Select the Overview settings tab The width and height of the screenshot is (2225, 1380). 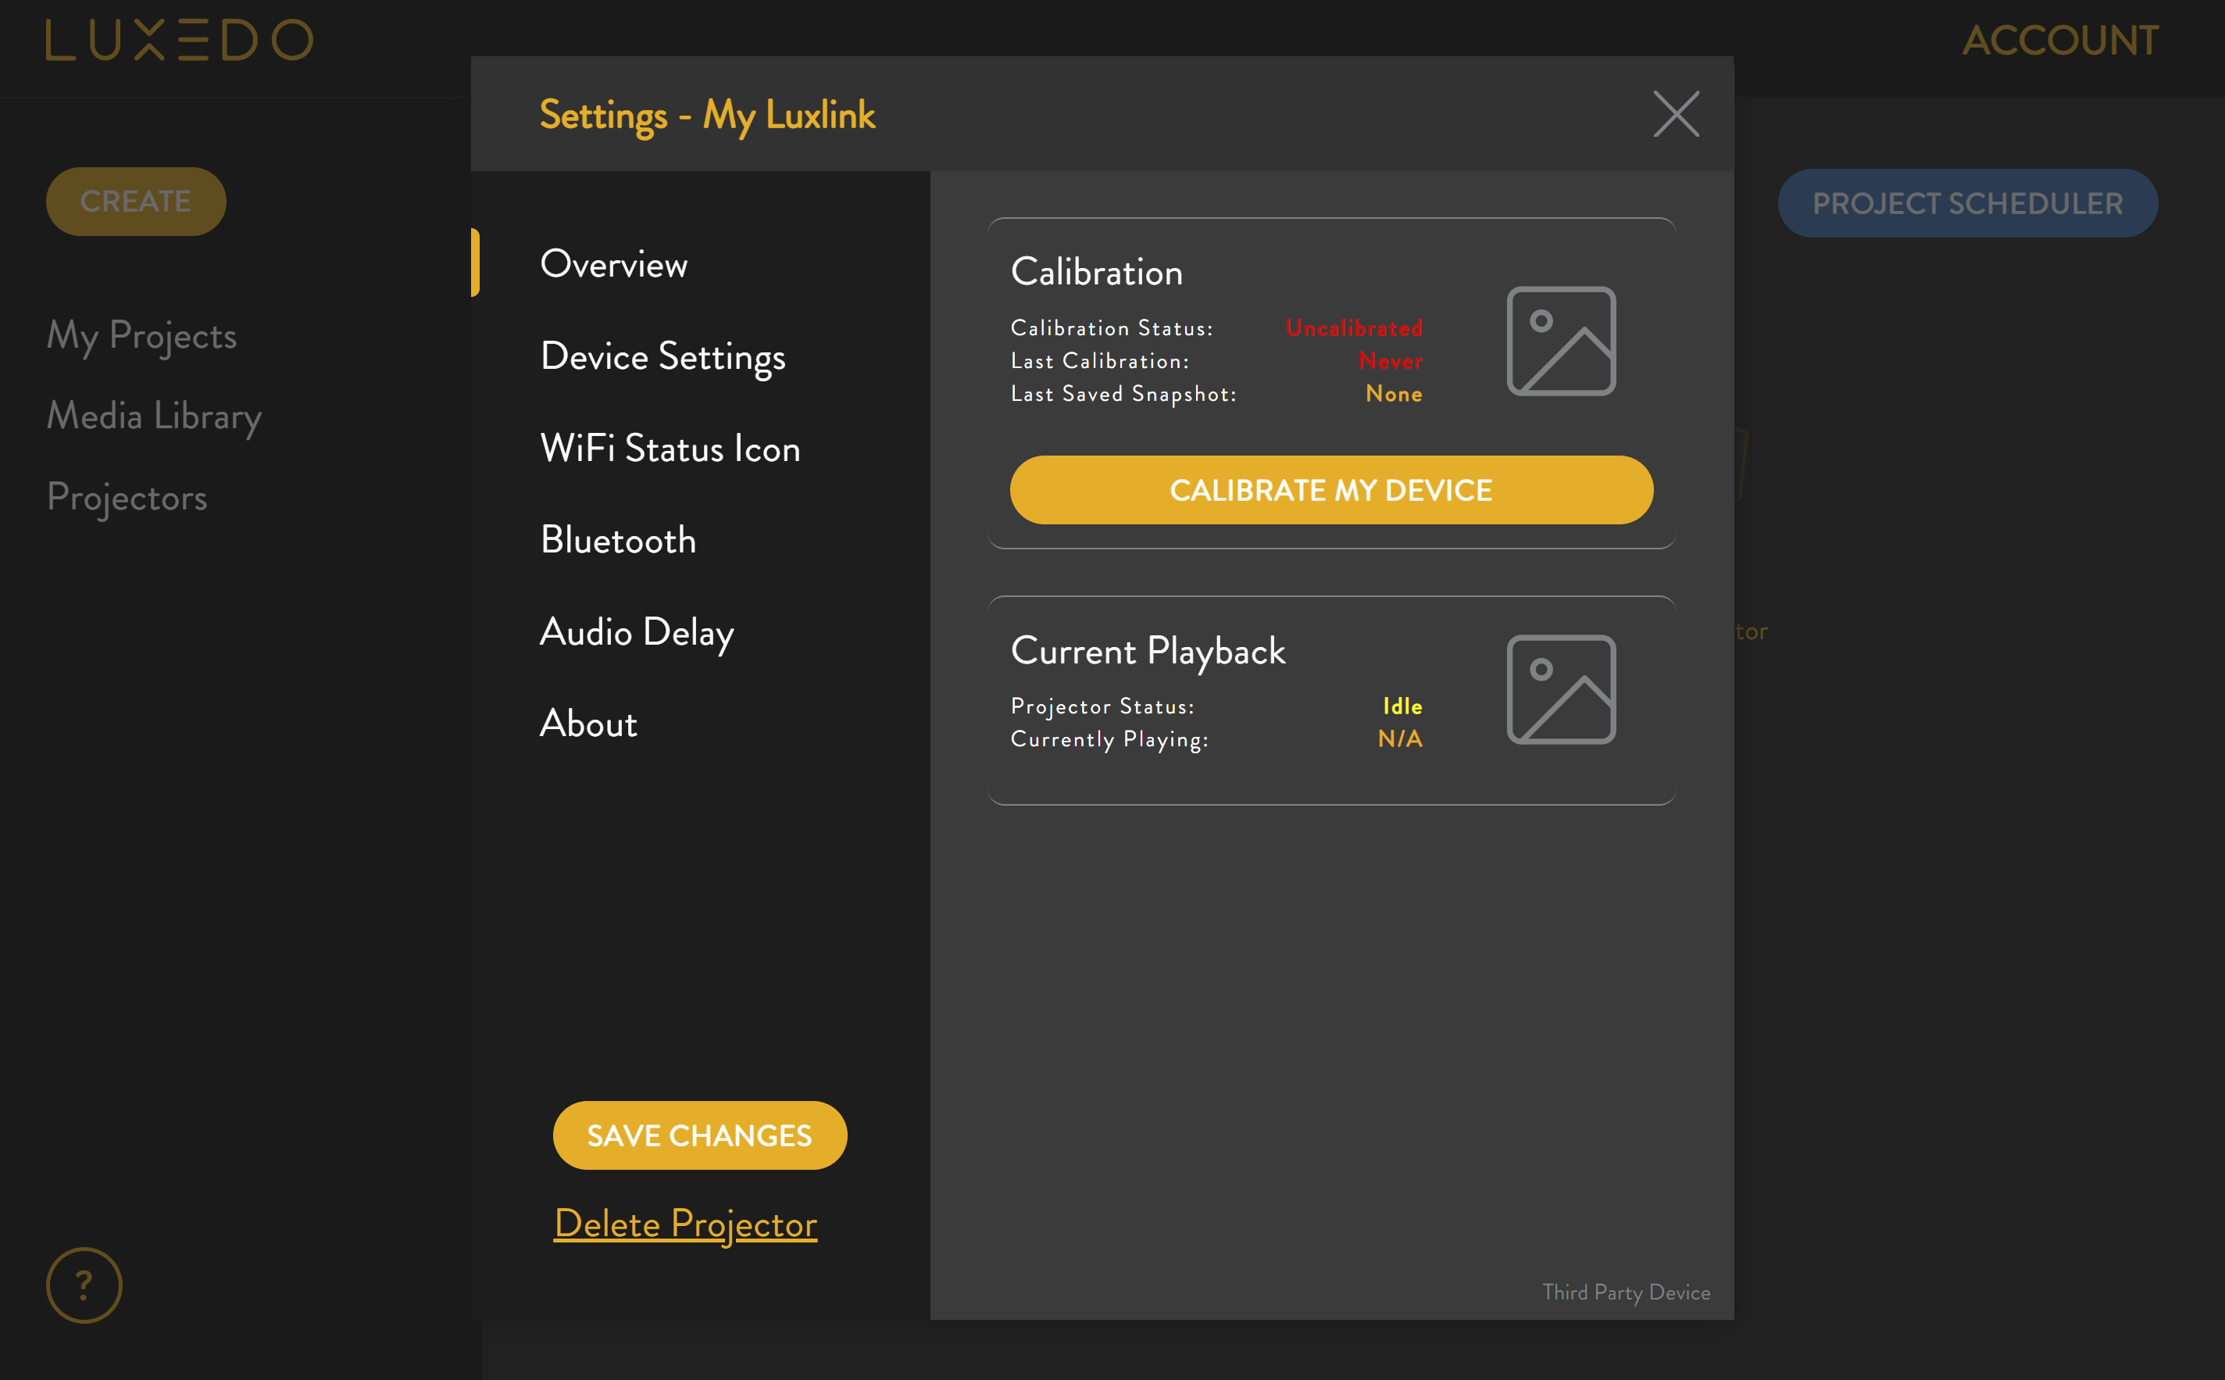pyautogui.click(x=613, y=265)
